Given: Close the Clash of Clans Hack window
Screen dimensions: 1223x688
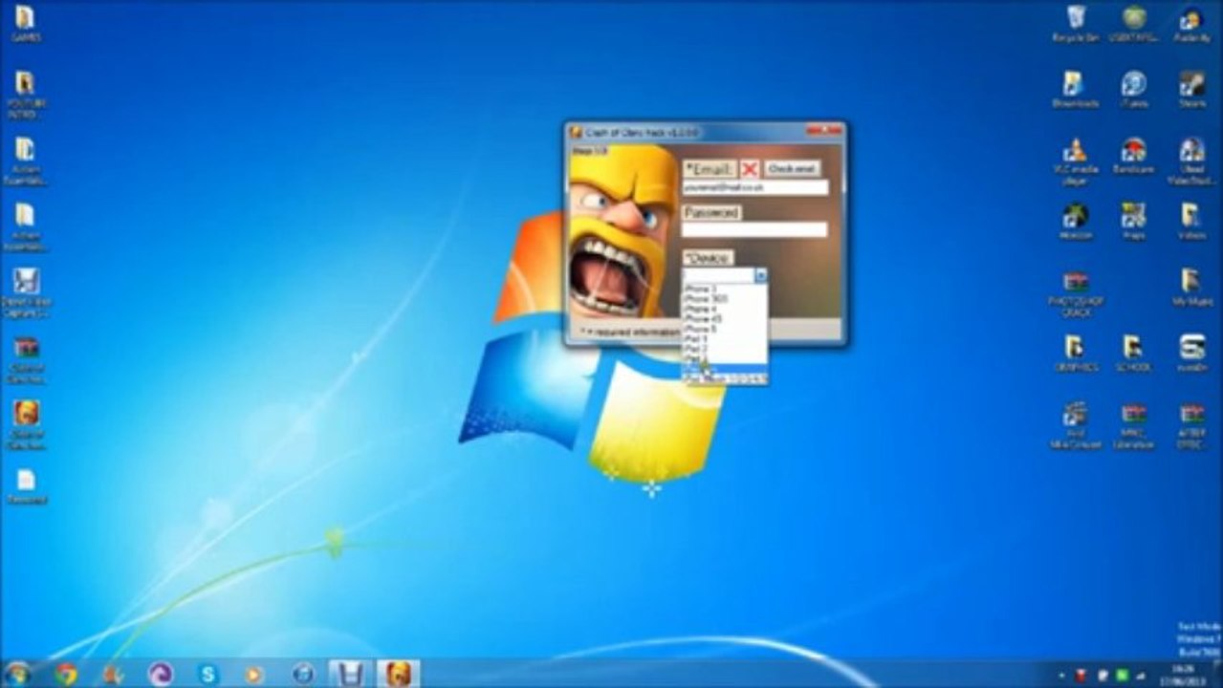Looking at the screenshot, I should [823, 131].
